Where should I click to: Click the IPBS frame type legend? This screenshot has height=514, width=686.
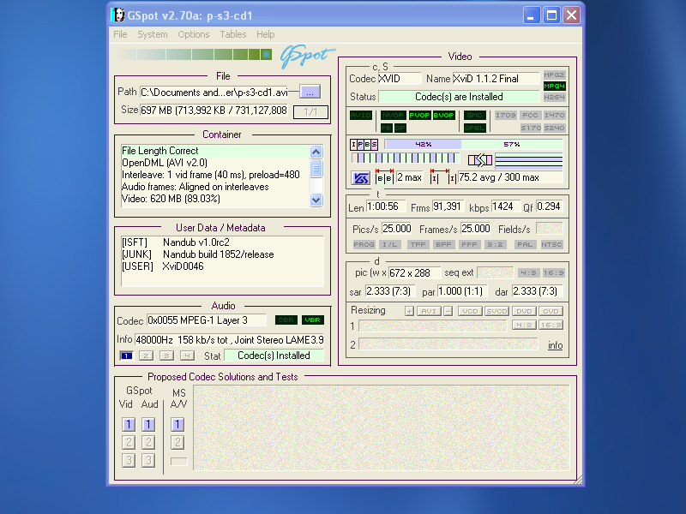pyautogui.click(x=364, y=144)
